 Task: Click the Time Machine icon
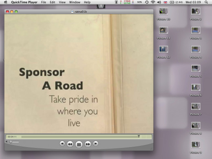click(x=147, y=2)
